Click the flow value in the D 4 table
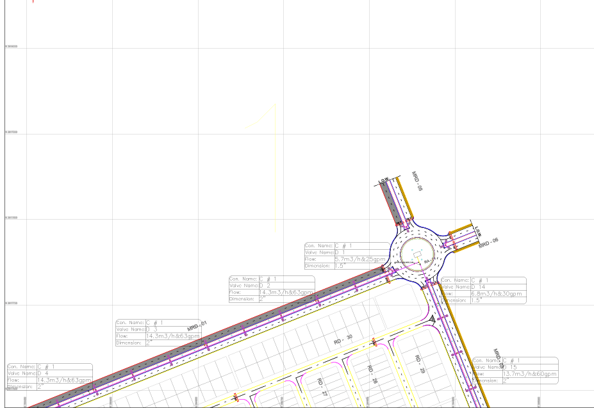594x408 pixels. pyautogui.click(x=64, y=380)
